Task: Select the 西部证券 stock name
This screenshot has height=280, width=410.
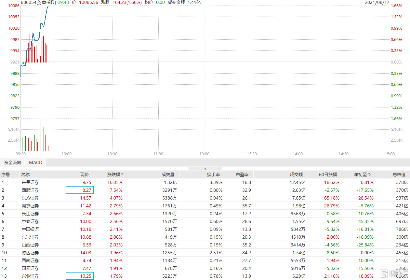Action: [x=30, y=190]
